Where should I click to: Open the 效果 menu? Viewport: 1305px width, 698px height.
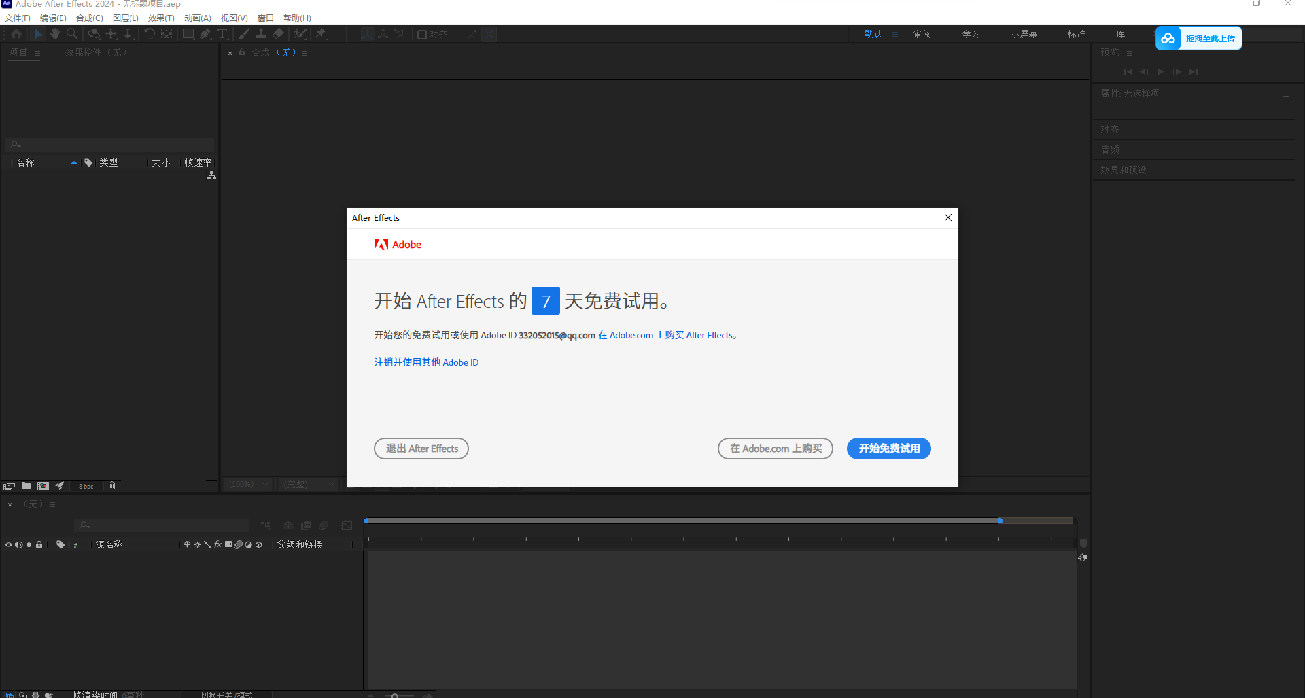(160, 18)
